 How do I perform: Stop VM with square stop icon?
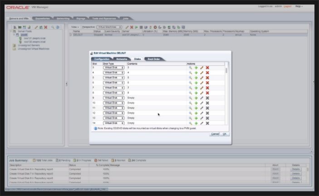[x=141, y=27]
